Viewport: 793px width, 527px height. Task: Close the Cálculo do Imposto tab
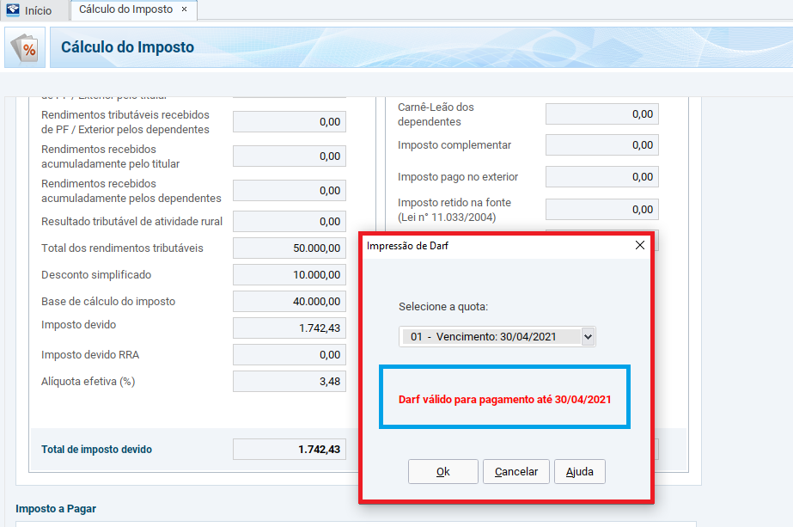184,9
